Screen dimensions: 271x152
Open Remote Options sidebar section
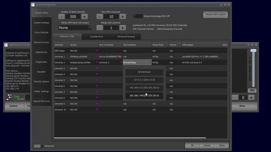click(x=41, y=81)
